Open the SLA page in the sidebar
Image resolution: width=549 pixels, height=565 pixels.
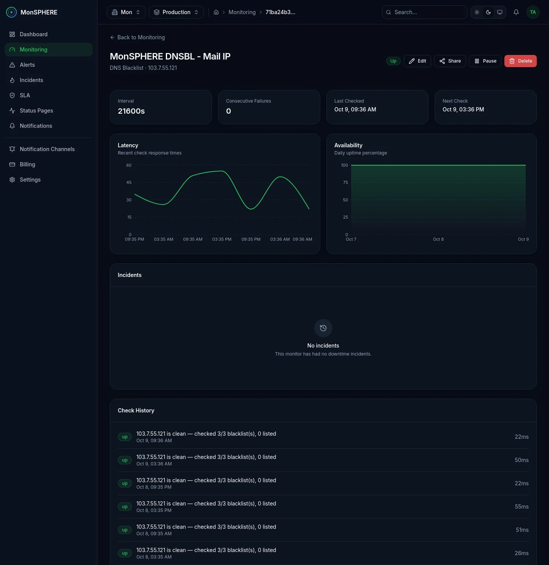pos(48,95)
